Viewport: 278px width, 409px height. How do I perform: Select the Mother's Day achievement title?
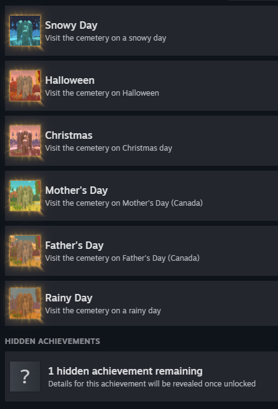coord(76,190)
